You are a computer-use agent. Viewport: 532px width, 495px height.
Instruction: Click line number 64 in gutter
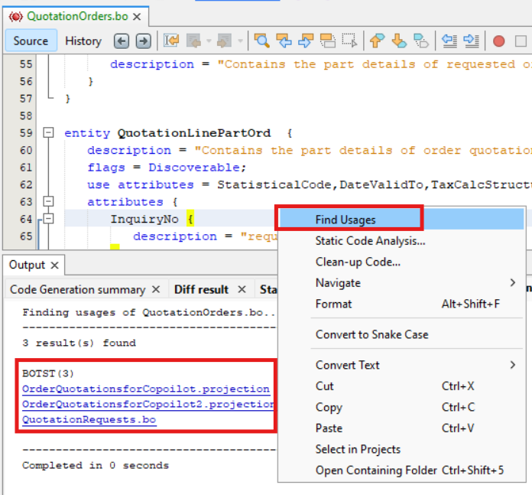coord(26,219)
